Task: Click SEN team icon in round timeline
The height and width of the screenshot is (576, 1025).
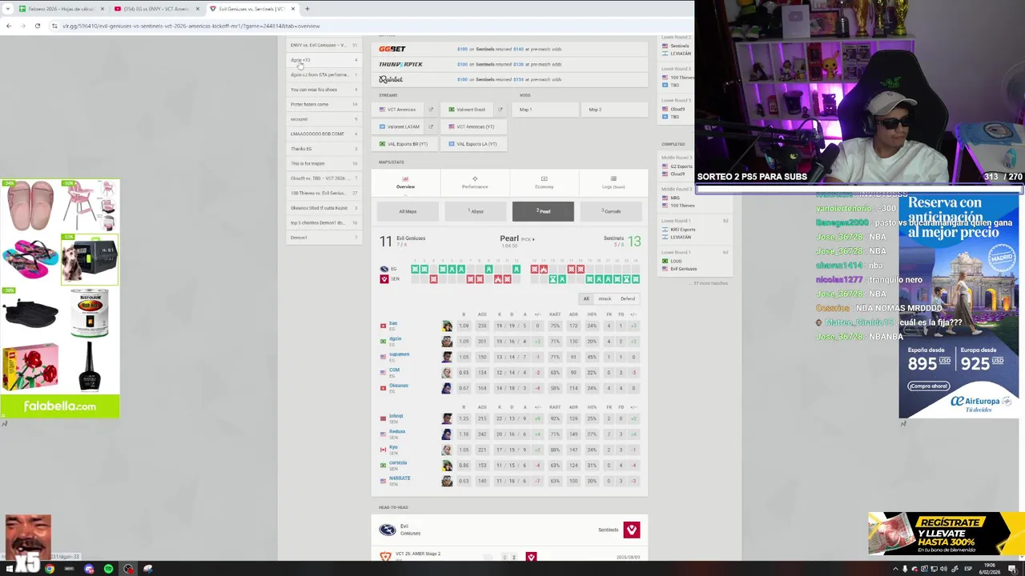Action: (384, 279)
